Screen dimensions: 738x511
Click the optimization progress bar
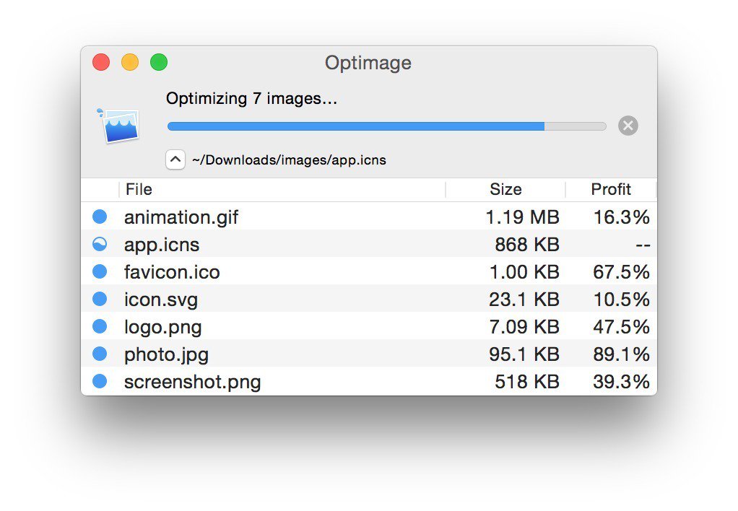point(386,126)
